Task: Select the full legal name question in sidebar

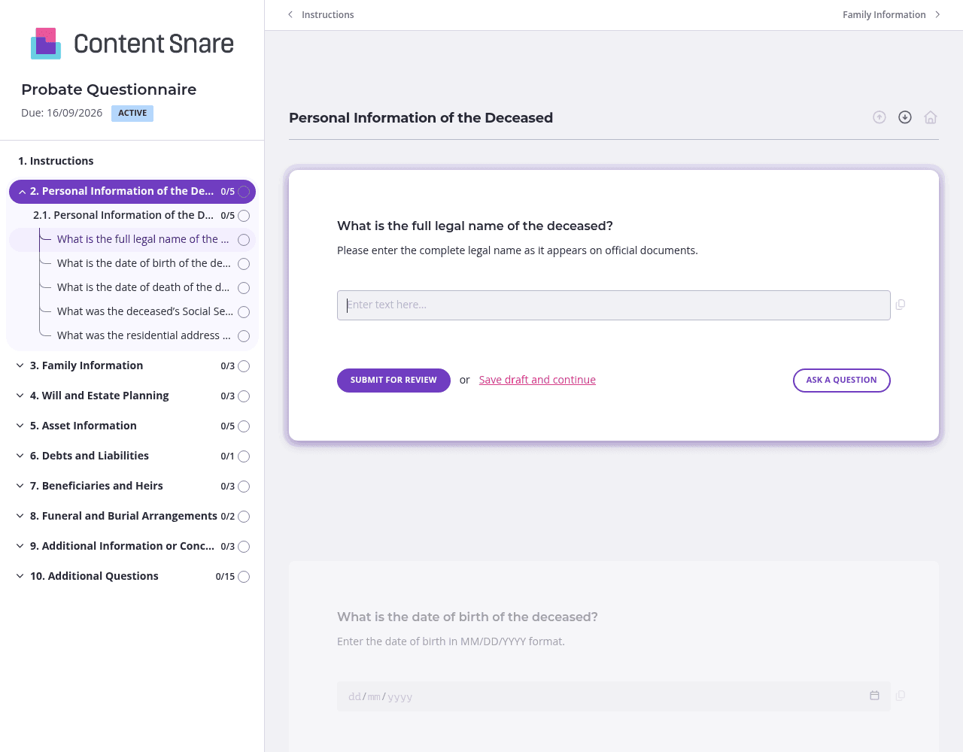Action: click(x=143, y=239)
